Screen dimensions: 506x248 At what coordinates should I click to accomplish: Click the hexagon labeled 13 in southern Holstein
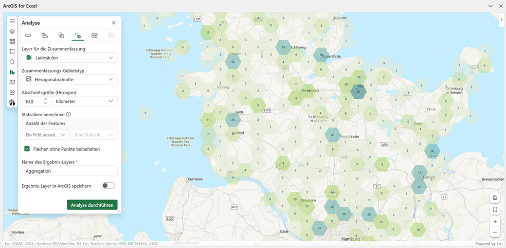pyautogui.click(x=283, y=163)
